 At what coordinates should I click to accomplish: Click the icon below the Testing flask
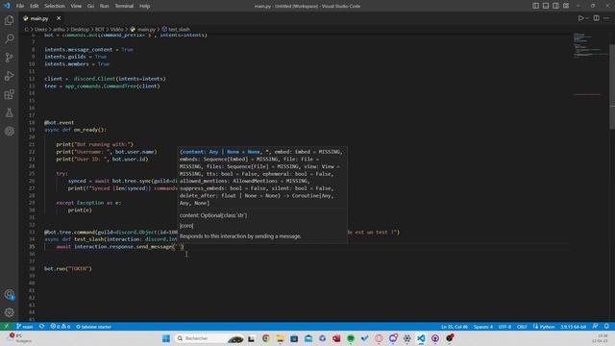point(9,132)
